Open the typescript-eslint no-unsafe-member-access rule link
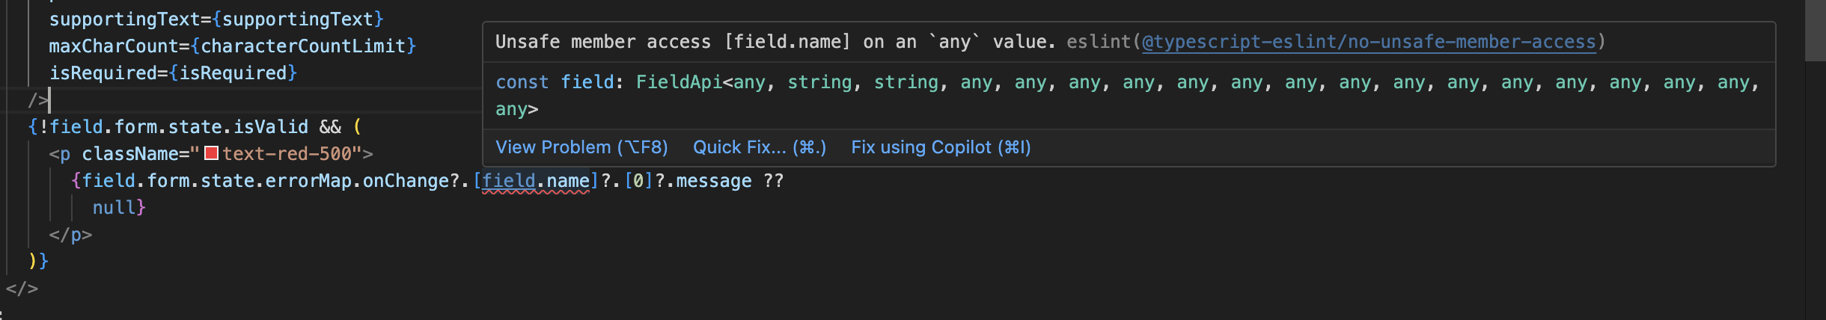Screen dimensions: 1826x320 tap(1369, 42)
